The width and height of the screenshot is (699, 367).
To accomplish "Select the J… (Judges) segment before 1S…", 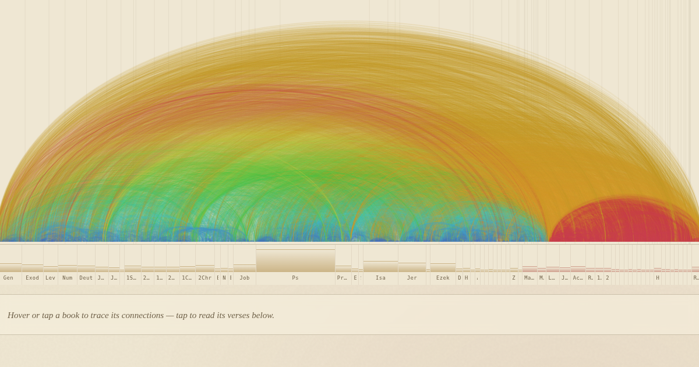I will [x=114, y=264].
